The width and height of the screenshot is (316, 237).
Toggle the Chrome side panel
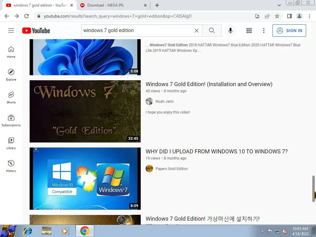[289, 16]
